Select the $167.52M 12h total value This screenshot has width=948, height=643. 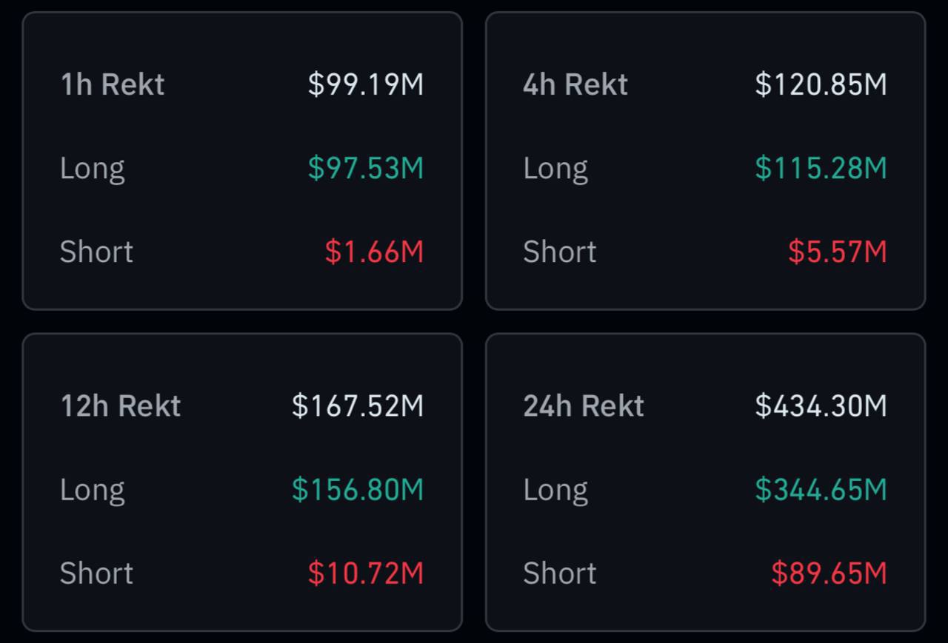(358, 405)
